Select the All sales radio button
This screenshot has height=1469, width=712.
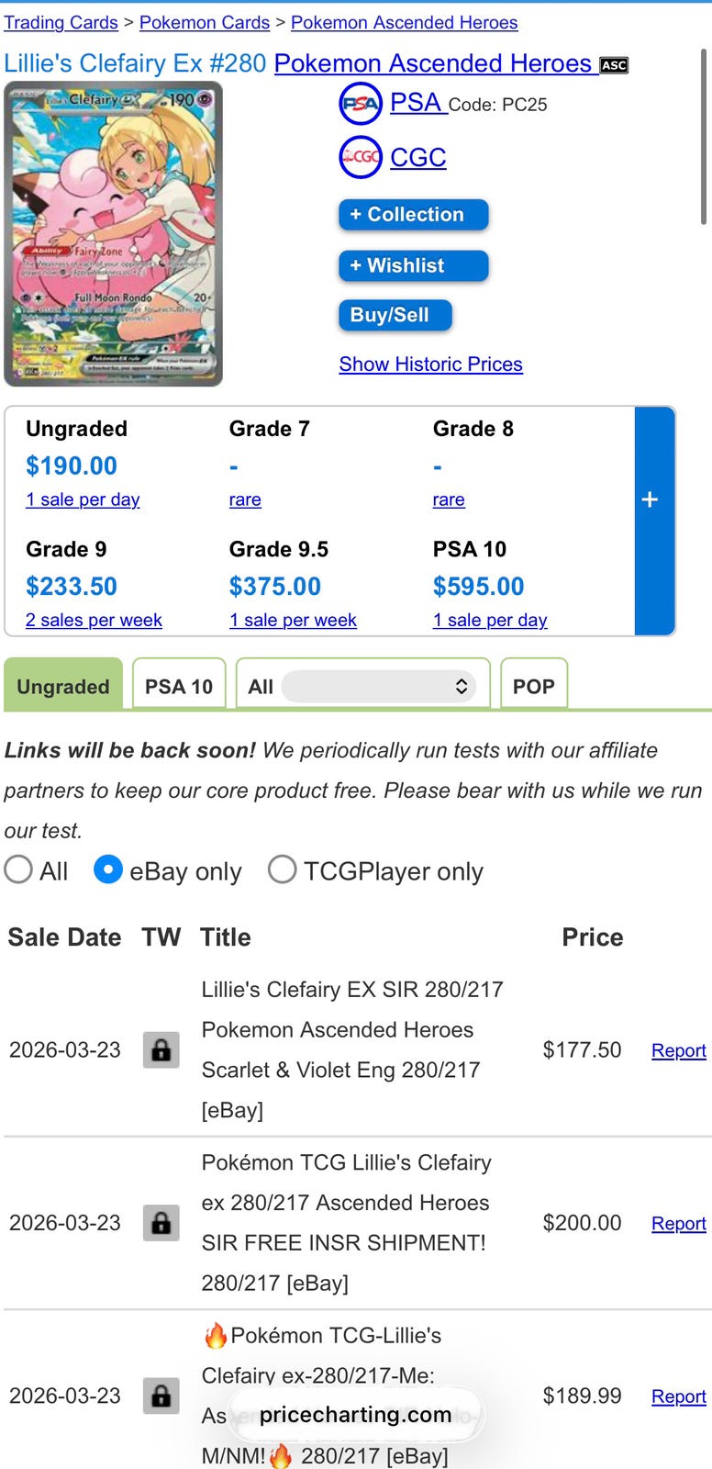[x=18, y=869]
